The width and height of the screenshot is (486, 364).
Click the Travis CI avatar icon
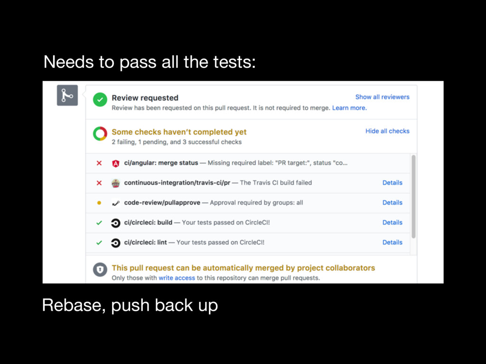(x=115, y=183)
